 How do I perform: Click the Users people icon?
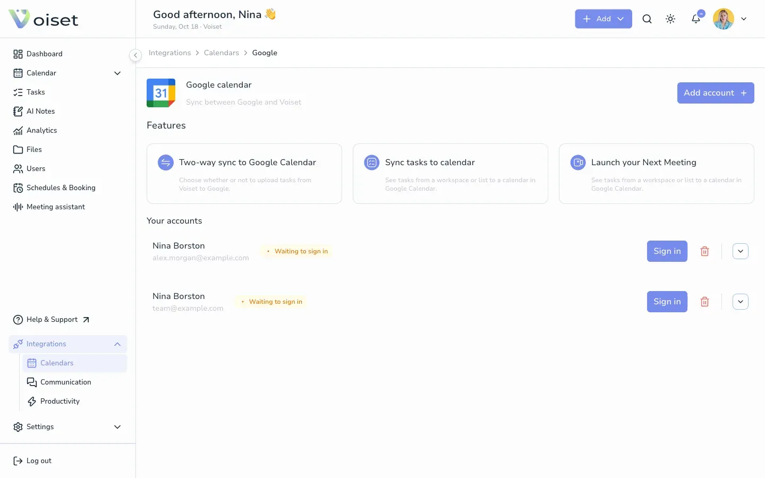coord(18,168)
